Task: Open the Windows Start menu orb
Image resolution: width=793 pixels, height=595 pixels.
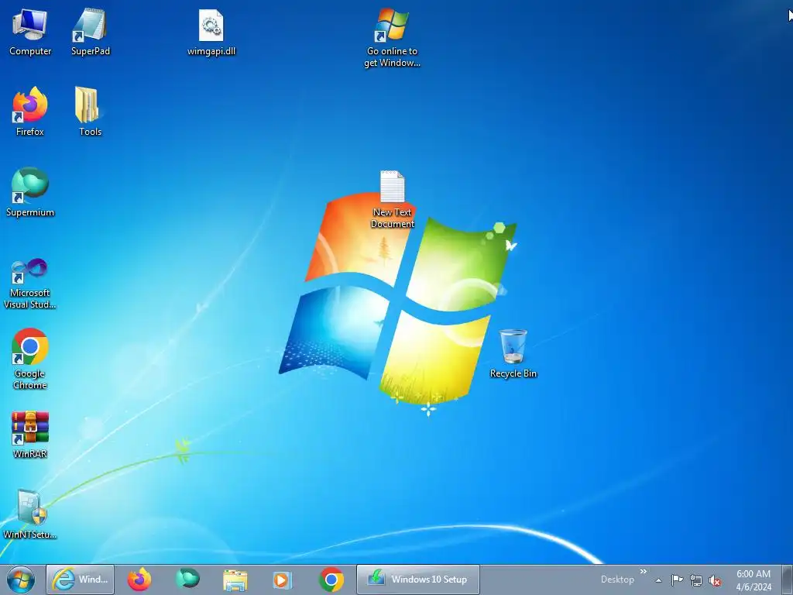Action: (x=21, y=580)
